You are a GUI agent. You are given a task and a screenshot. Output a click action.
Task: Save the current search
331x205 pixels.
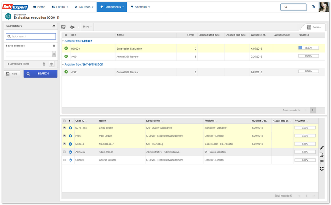click(12, 74)
